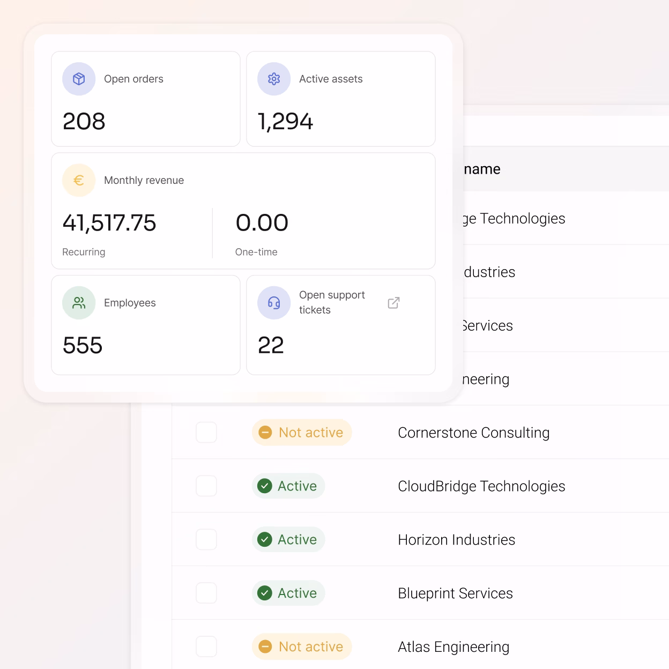Click the Open orders label
This screenshot has width=669, height=669.
pos(133,79)
